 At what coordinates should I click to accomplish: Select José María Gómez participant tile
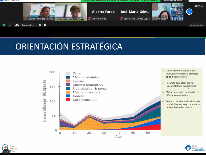pyautogui.click(x=135, y=12)
